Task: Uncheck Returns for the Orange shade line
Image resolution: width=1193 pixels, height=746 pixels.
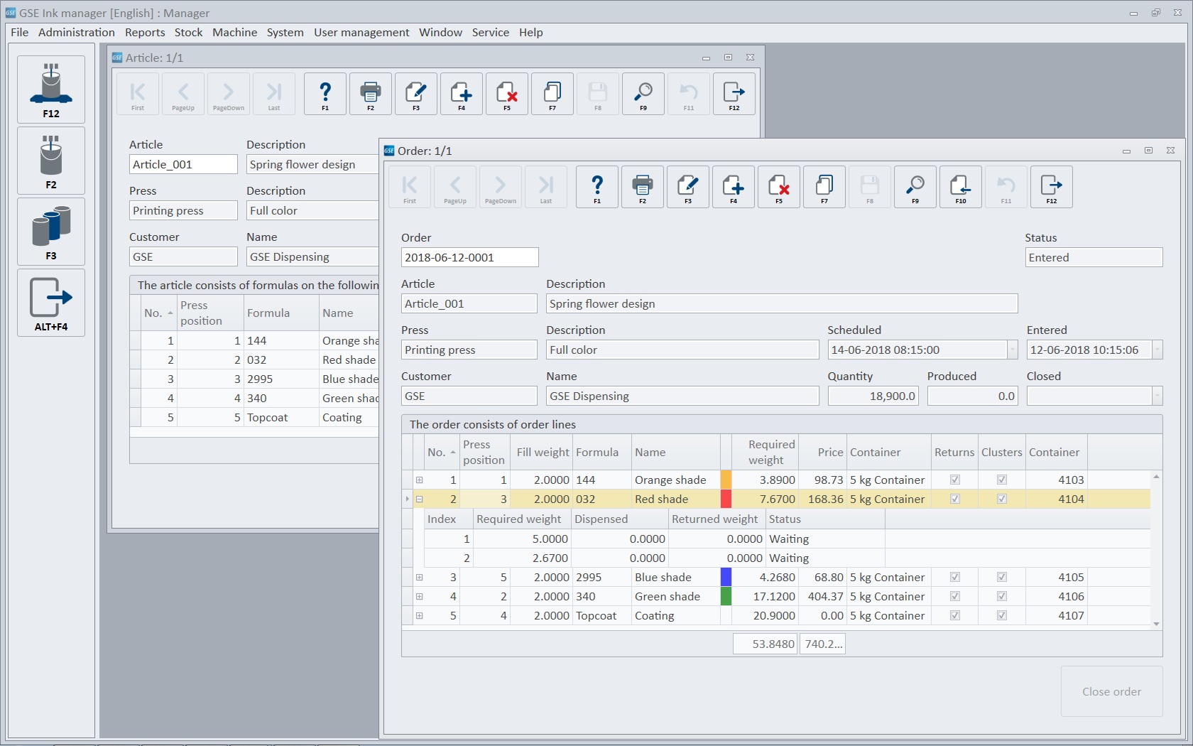Action: tap(954, 480)
